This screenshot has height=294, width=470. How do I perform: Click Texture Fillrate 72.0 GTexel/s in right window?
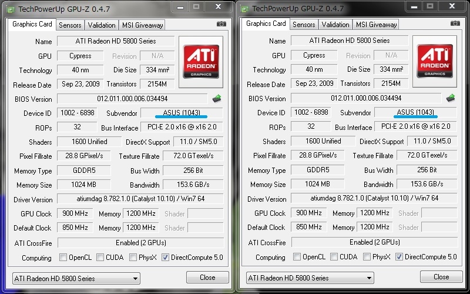[427, 155]
